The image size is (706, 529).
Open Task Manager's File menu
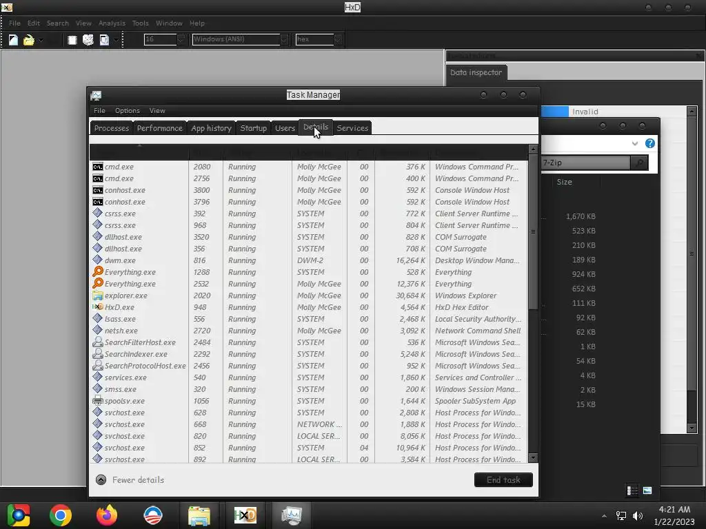(99, 111)
